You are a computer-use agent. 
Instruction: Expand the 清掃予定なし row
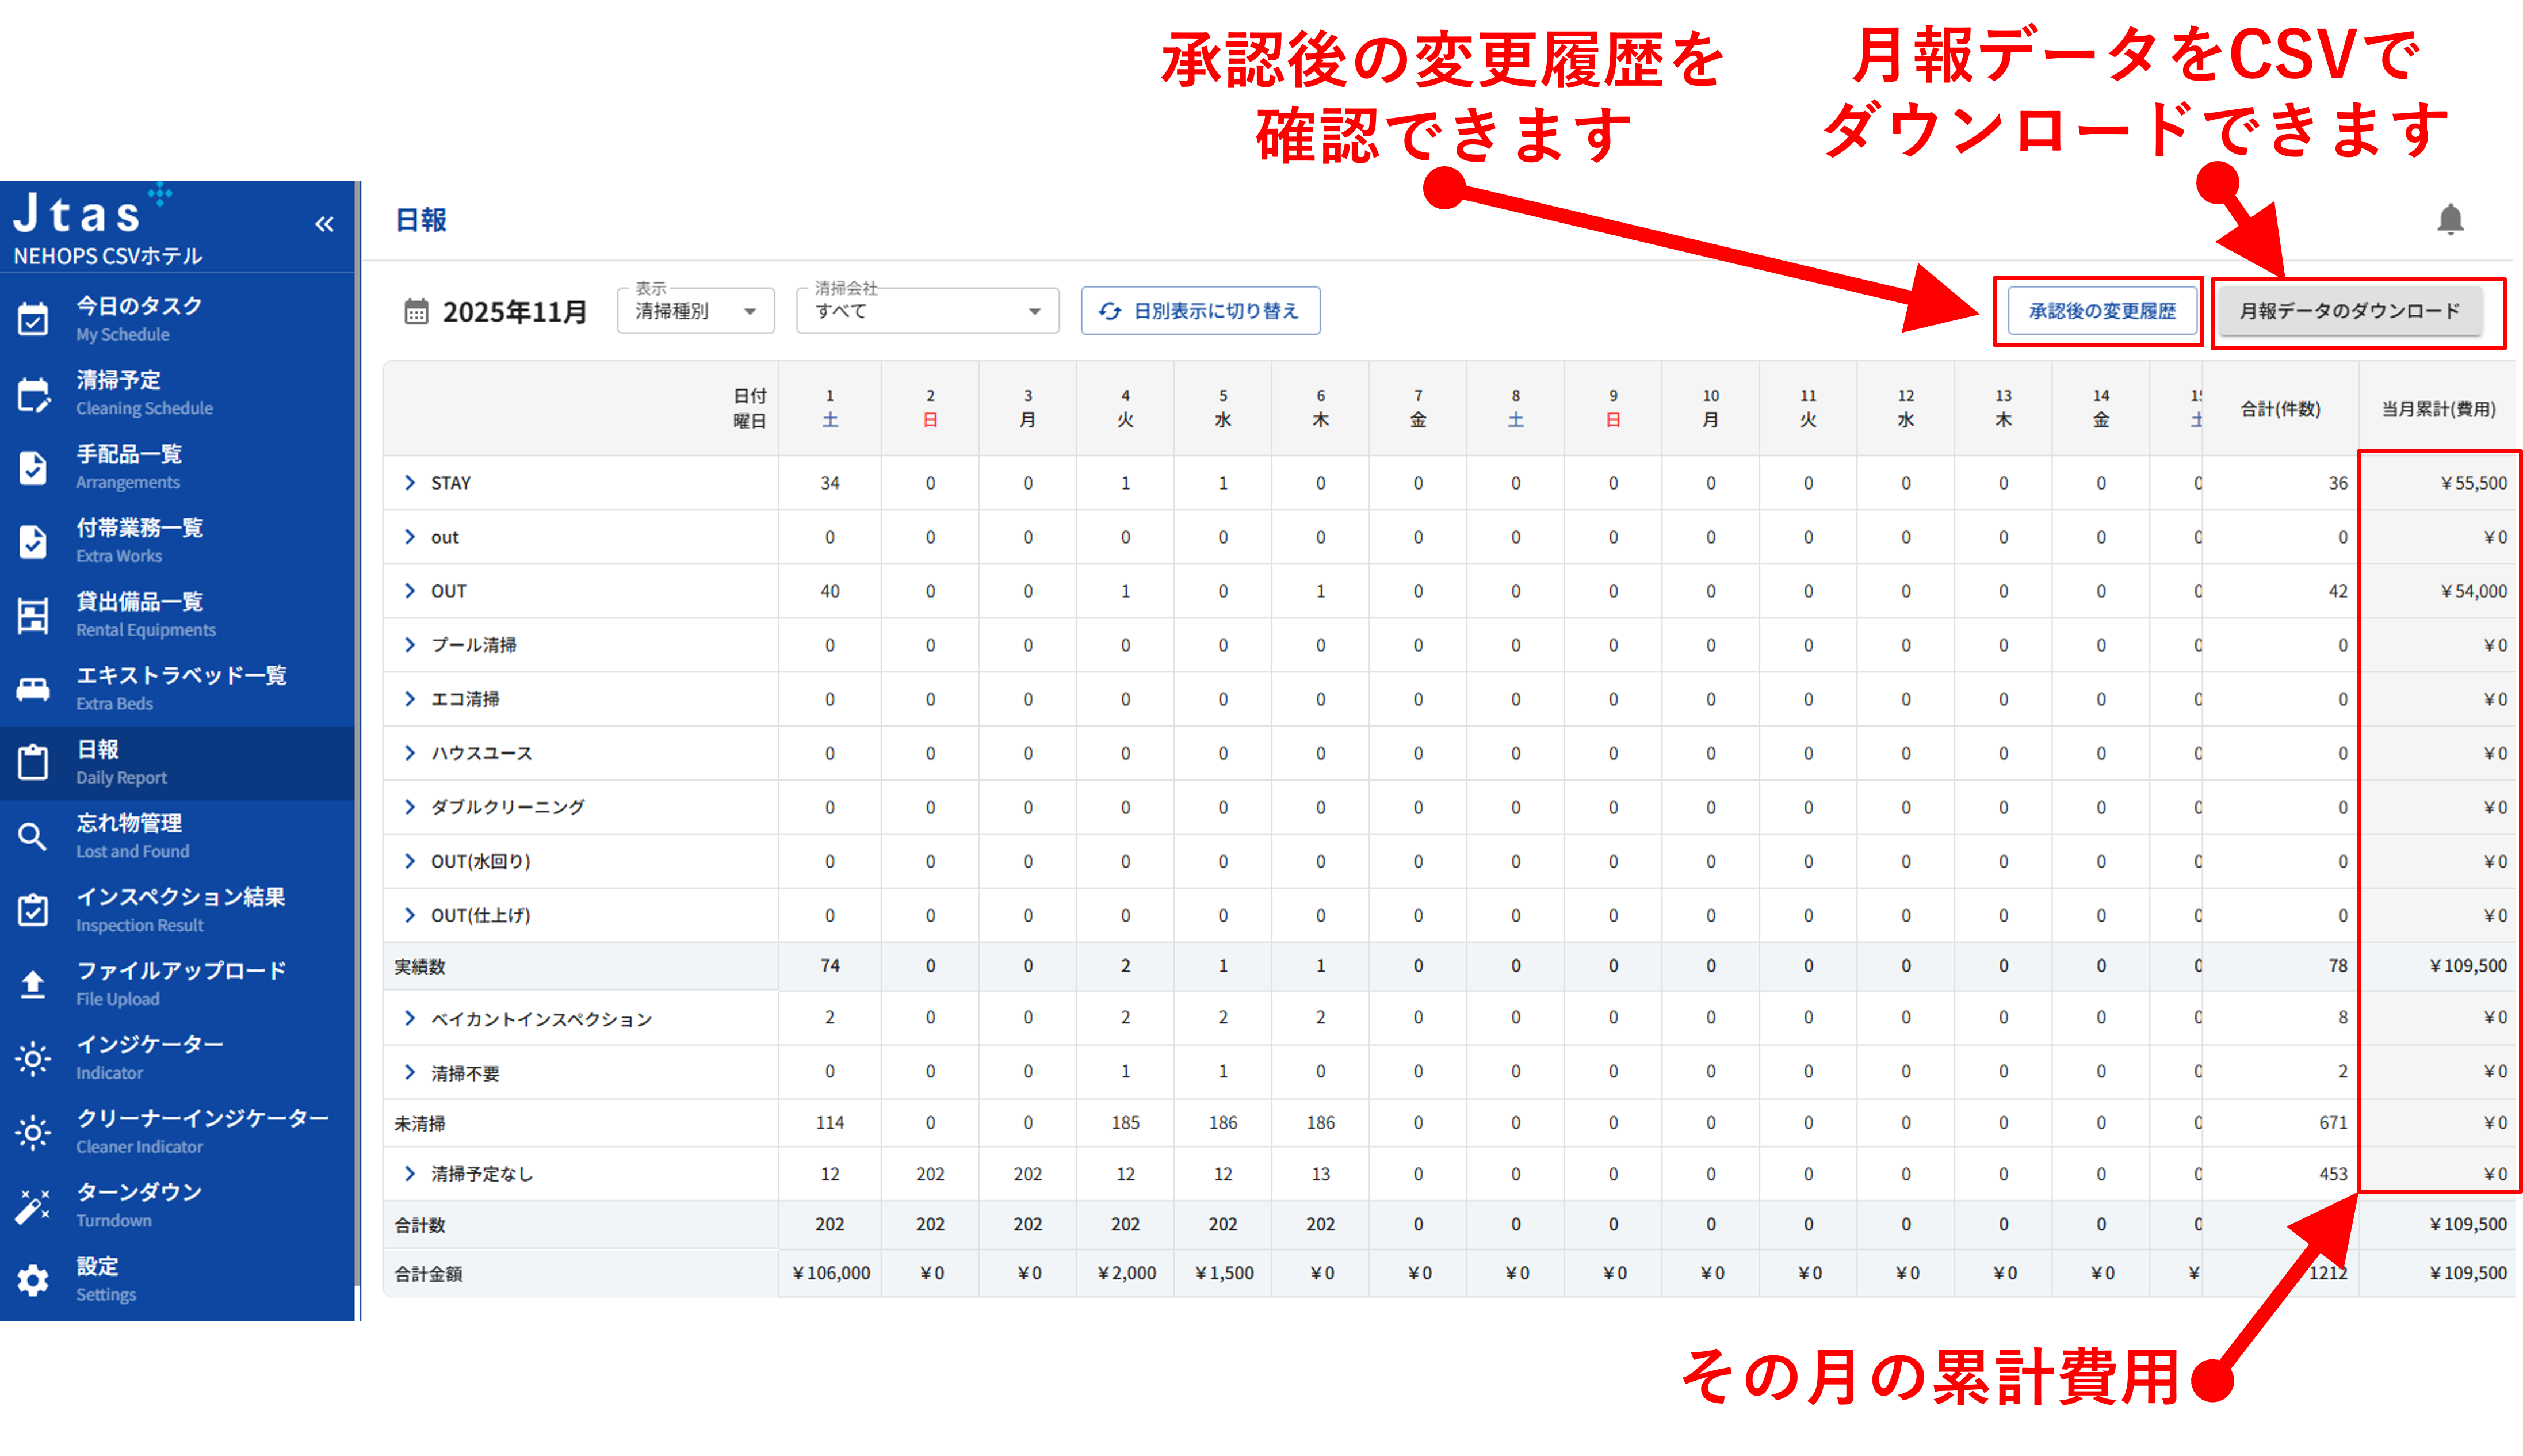pos(410,1173)
